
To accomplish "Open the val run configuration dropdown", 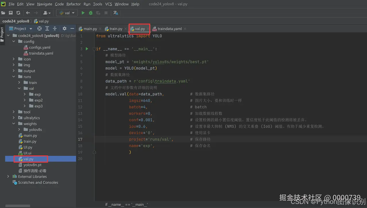I will [67, 13].
